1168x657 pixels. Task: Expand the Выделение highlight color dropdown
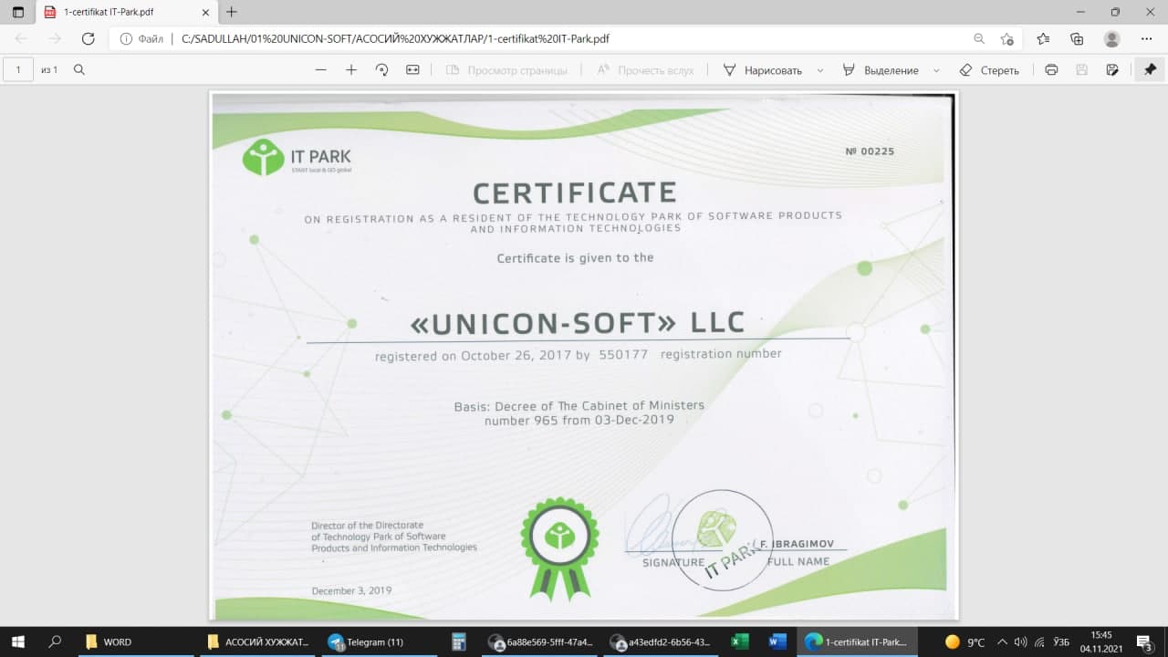pos(936,70)
